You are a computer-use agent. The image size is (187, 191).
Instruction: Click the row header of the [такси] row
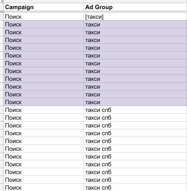(x=2, y=16)
